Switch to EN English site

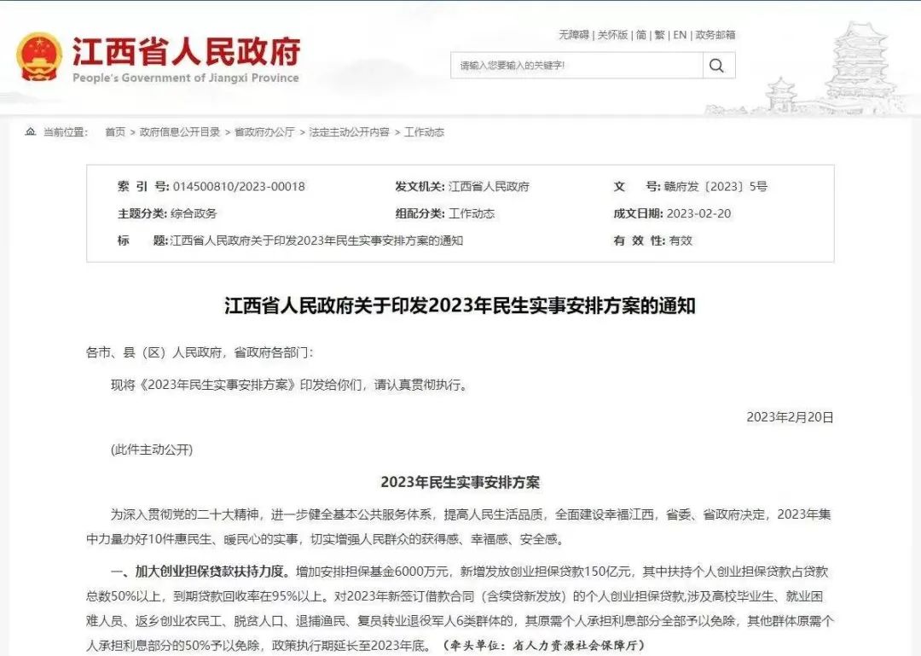(x=680, y=35)
